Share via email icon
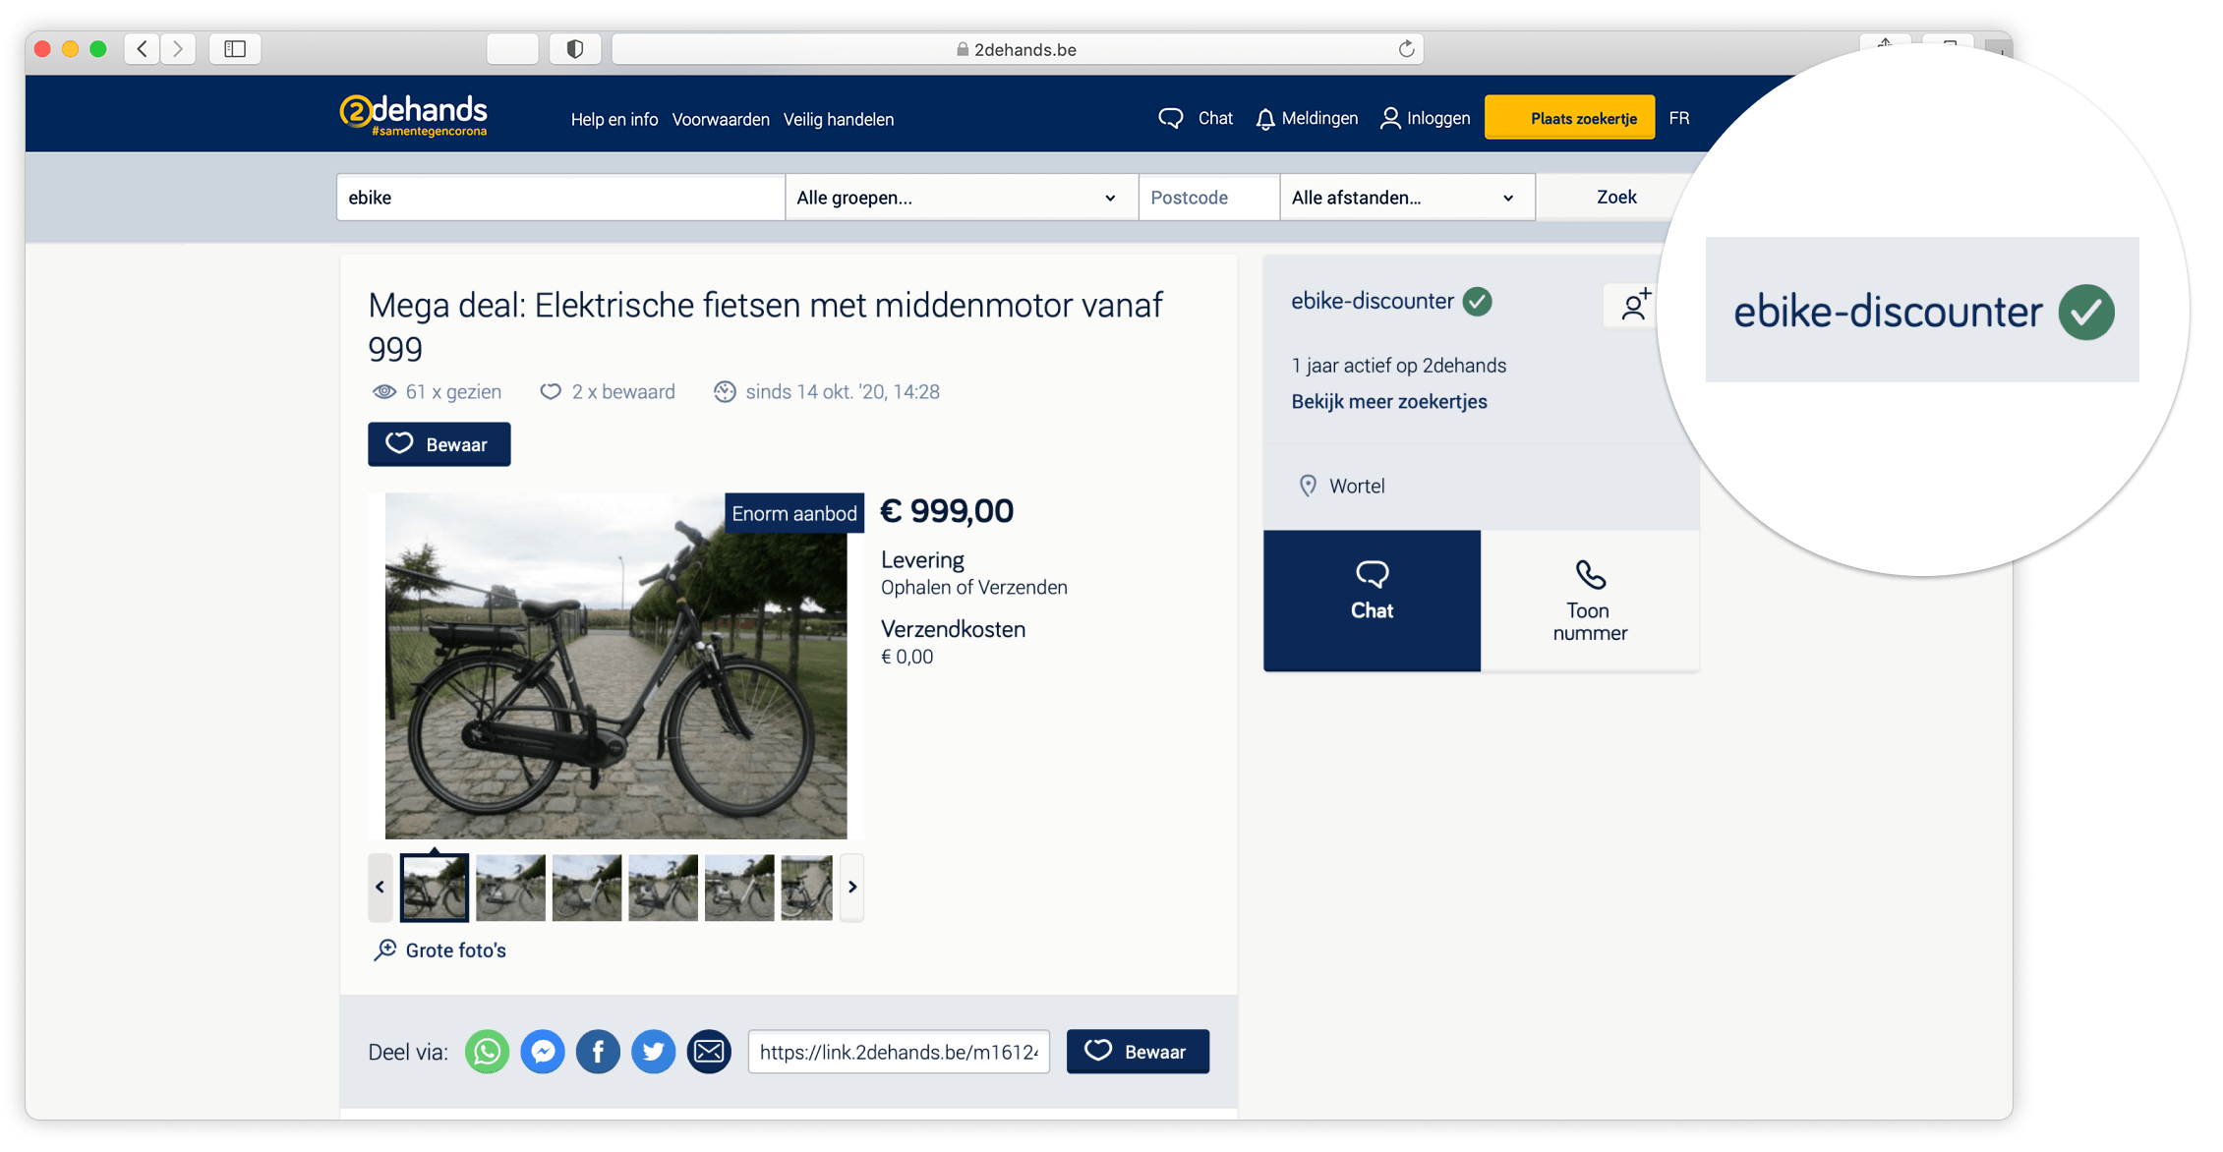This screenshot has width=2223, height=1152. click(x=709, y=1052)
